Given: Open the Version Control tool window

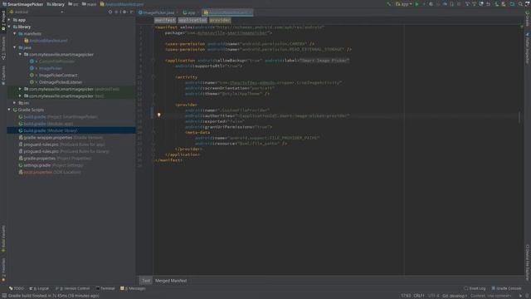Looking at the screenshot, I should (73, 288).
